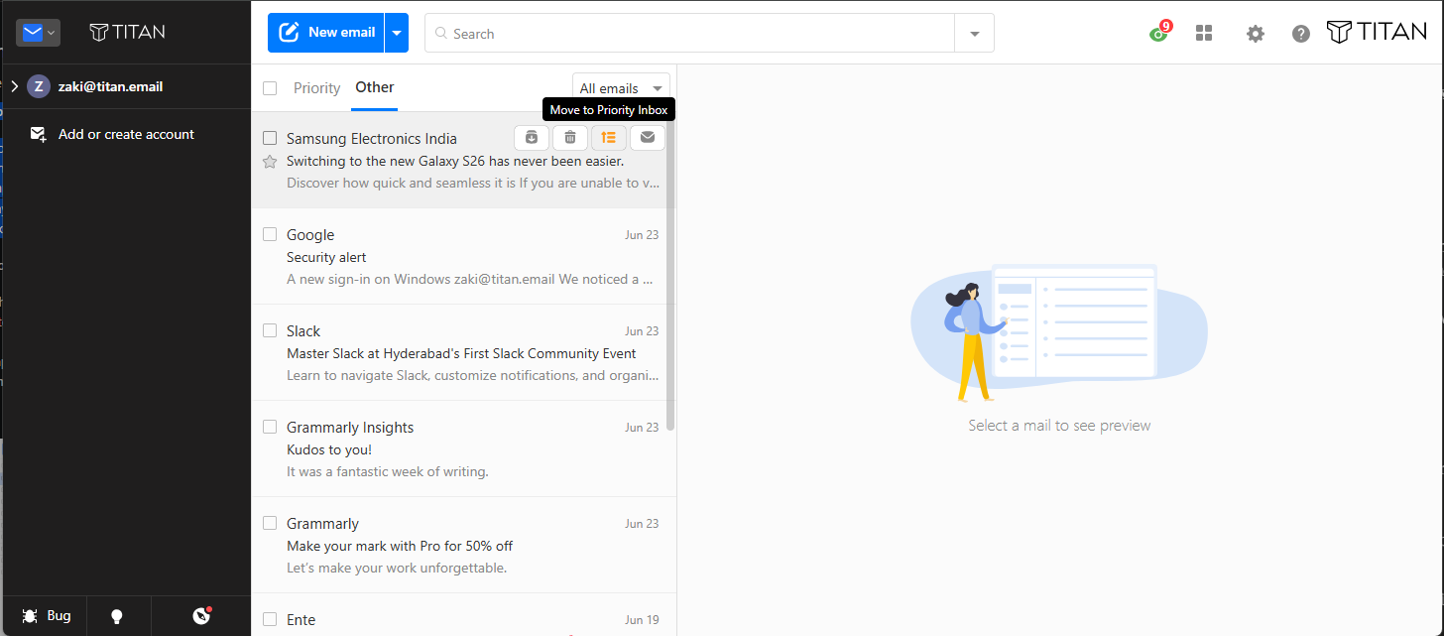Viewport: 1444px width, 636px height.
Task: Click the Z account avatar
Action: pyautogui.click(x=39, y=86)
